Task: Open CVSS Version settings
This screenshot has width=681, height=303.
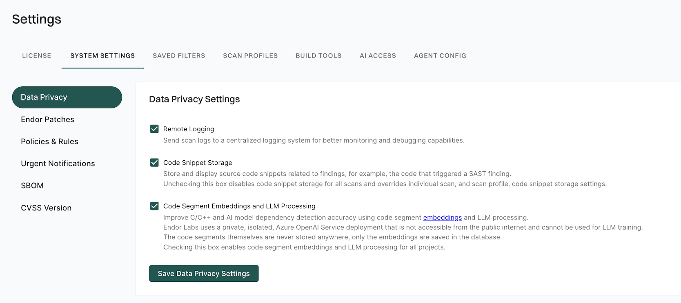Action: click(46, 208)
